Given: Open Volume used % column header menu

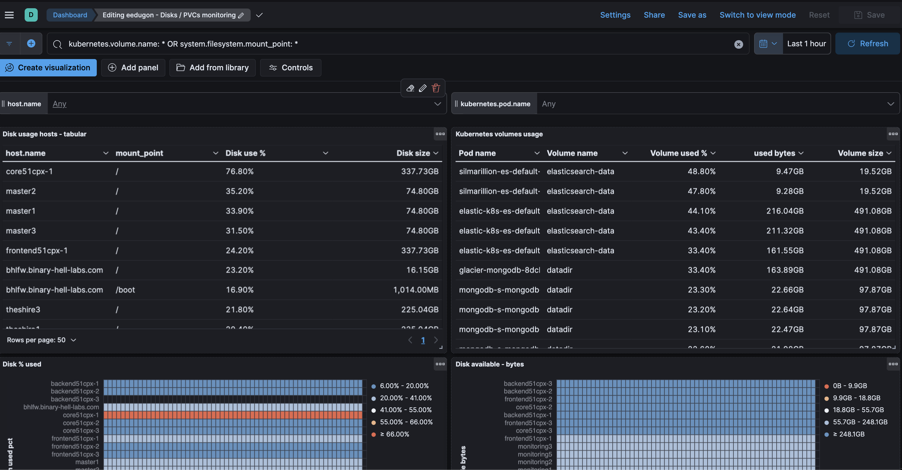Looking at the screenshot, I should [x=713, y=153].
